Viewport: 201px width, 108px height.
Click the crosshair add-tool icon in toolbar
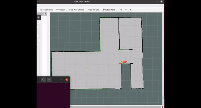(121, 10)
